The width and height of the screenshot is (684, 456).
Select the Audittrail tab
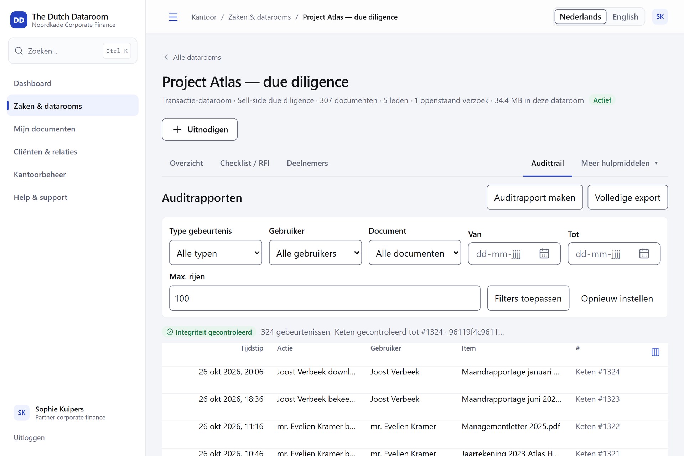548,163
